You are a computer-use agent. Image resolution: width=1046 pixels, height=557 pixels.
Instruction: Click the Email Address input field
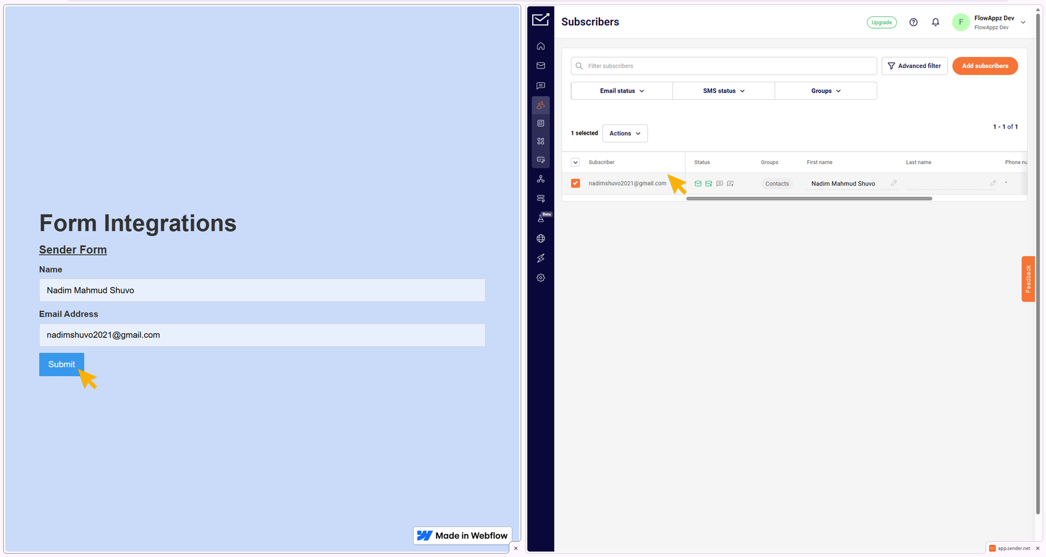(x=262, y=335)
